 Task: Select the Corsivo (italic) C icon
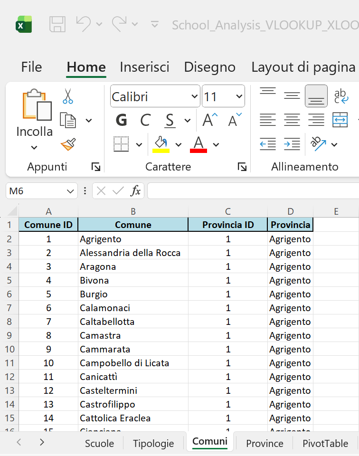(x=145, y=120)
